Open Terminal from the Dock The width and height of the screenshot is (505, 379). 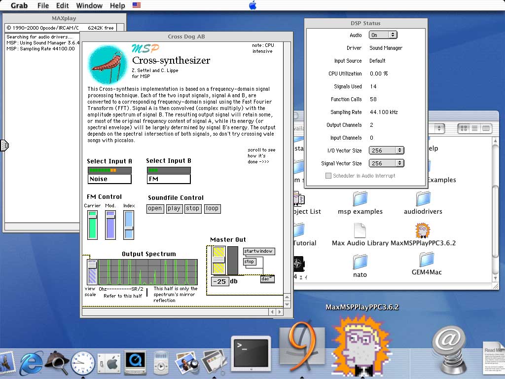pyautogui.click(x=251, y=354)
